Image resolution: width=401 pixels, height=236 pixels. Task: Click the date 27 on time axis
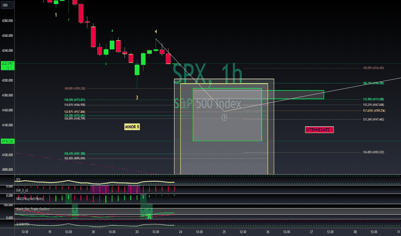coord(312,232)
